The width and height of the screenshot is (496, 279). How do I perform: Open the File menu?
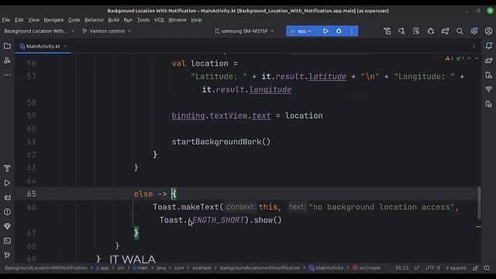point(6,20)
